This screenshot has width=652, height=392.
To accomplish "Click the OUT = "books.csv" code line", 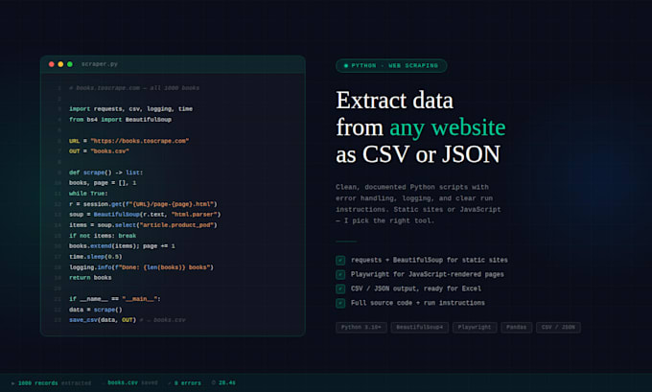I will pos(99,151).
